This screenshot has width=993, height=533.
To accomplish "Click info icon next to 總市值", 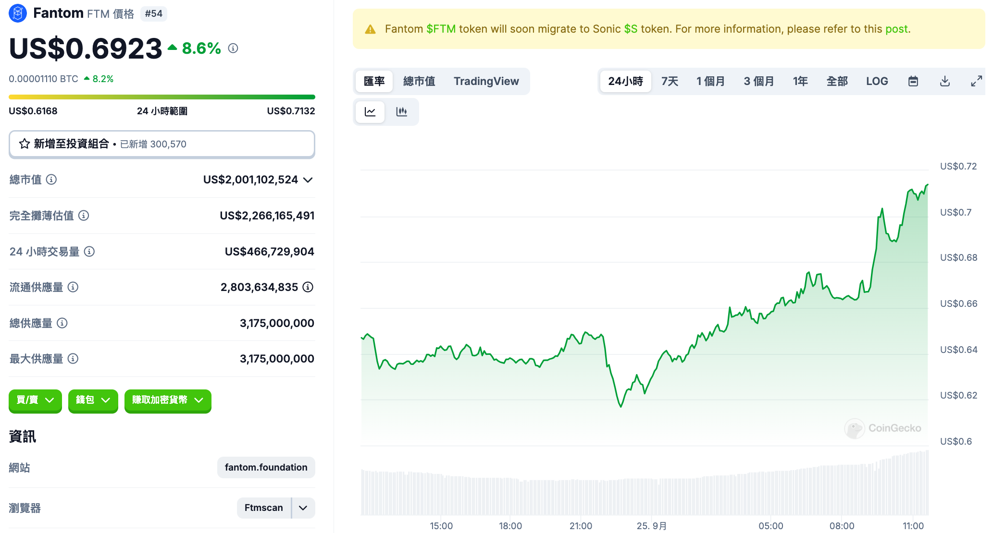I will click(x=51, y=180).
